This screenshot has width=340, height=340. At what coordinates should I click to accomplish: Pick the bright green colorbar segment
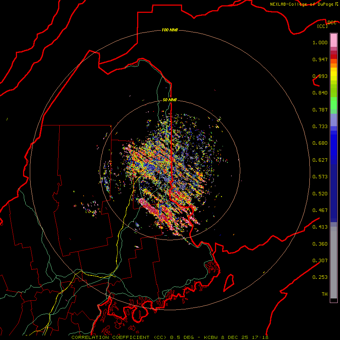point(334,103)
